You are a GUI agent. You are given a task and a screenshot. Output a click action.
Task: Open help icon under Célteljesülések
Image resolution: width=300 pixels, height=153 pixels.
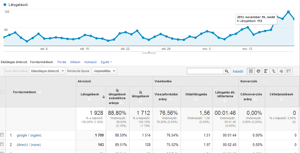click(x=281, y=99)
